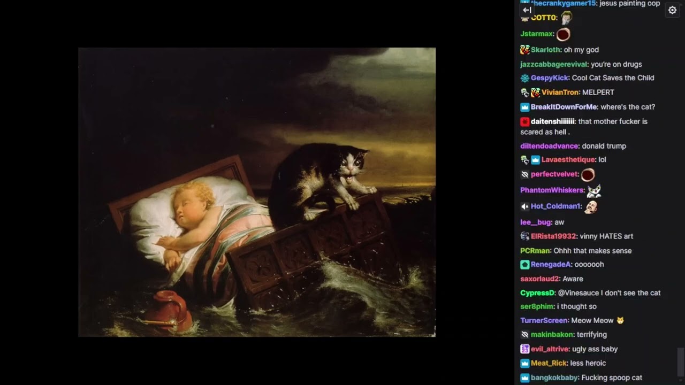685x385 pixels.
Task: Click message text 'Aware'
Action: click(x=573, y=279)
